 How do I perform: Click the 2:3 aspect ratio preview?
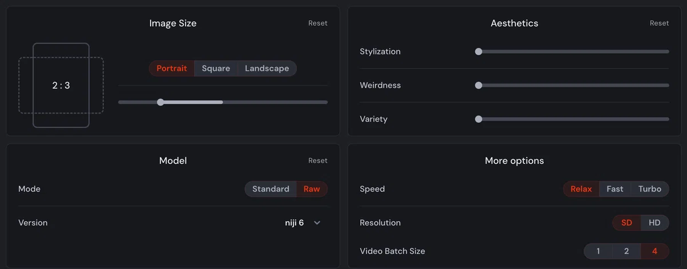tap(61, 86)
